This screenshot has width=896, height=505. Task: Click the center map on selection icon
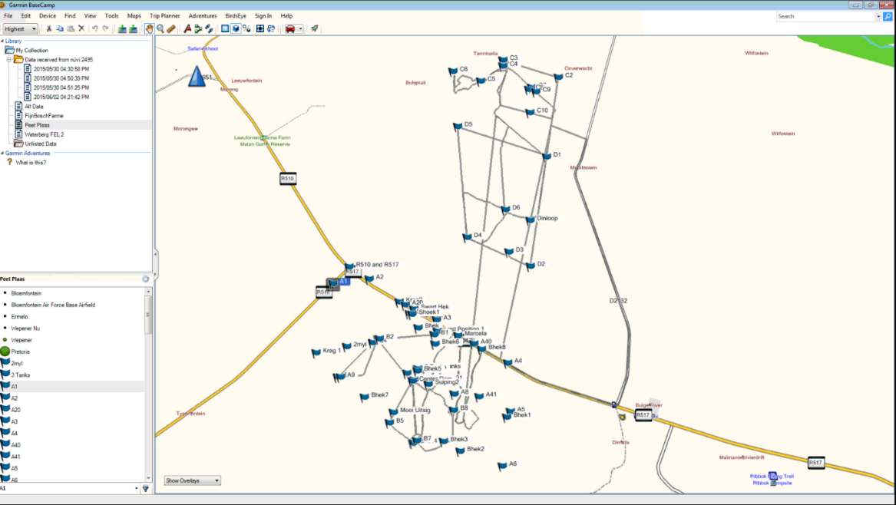coord(260,28)
